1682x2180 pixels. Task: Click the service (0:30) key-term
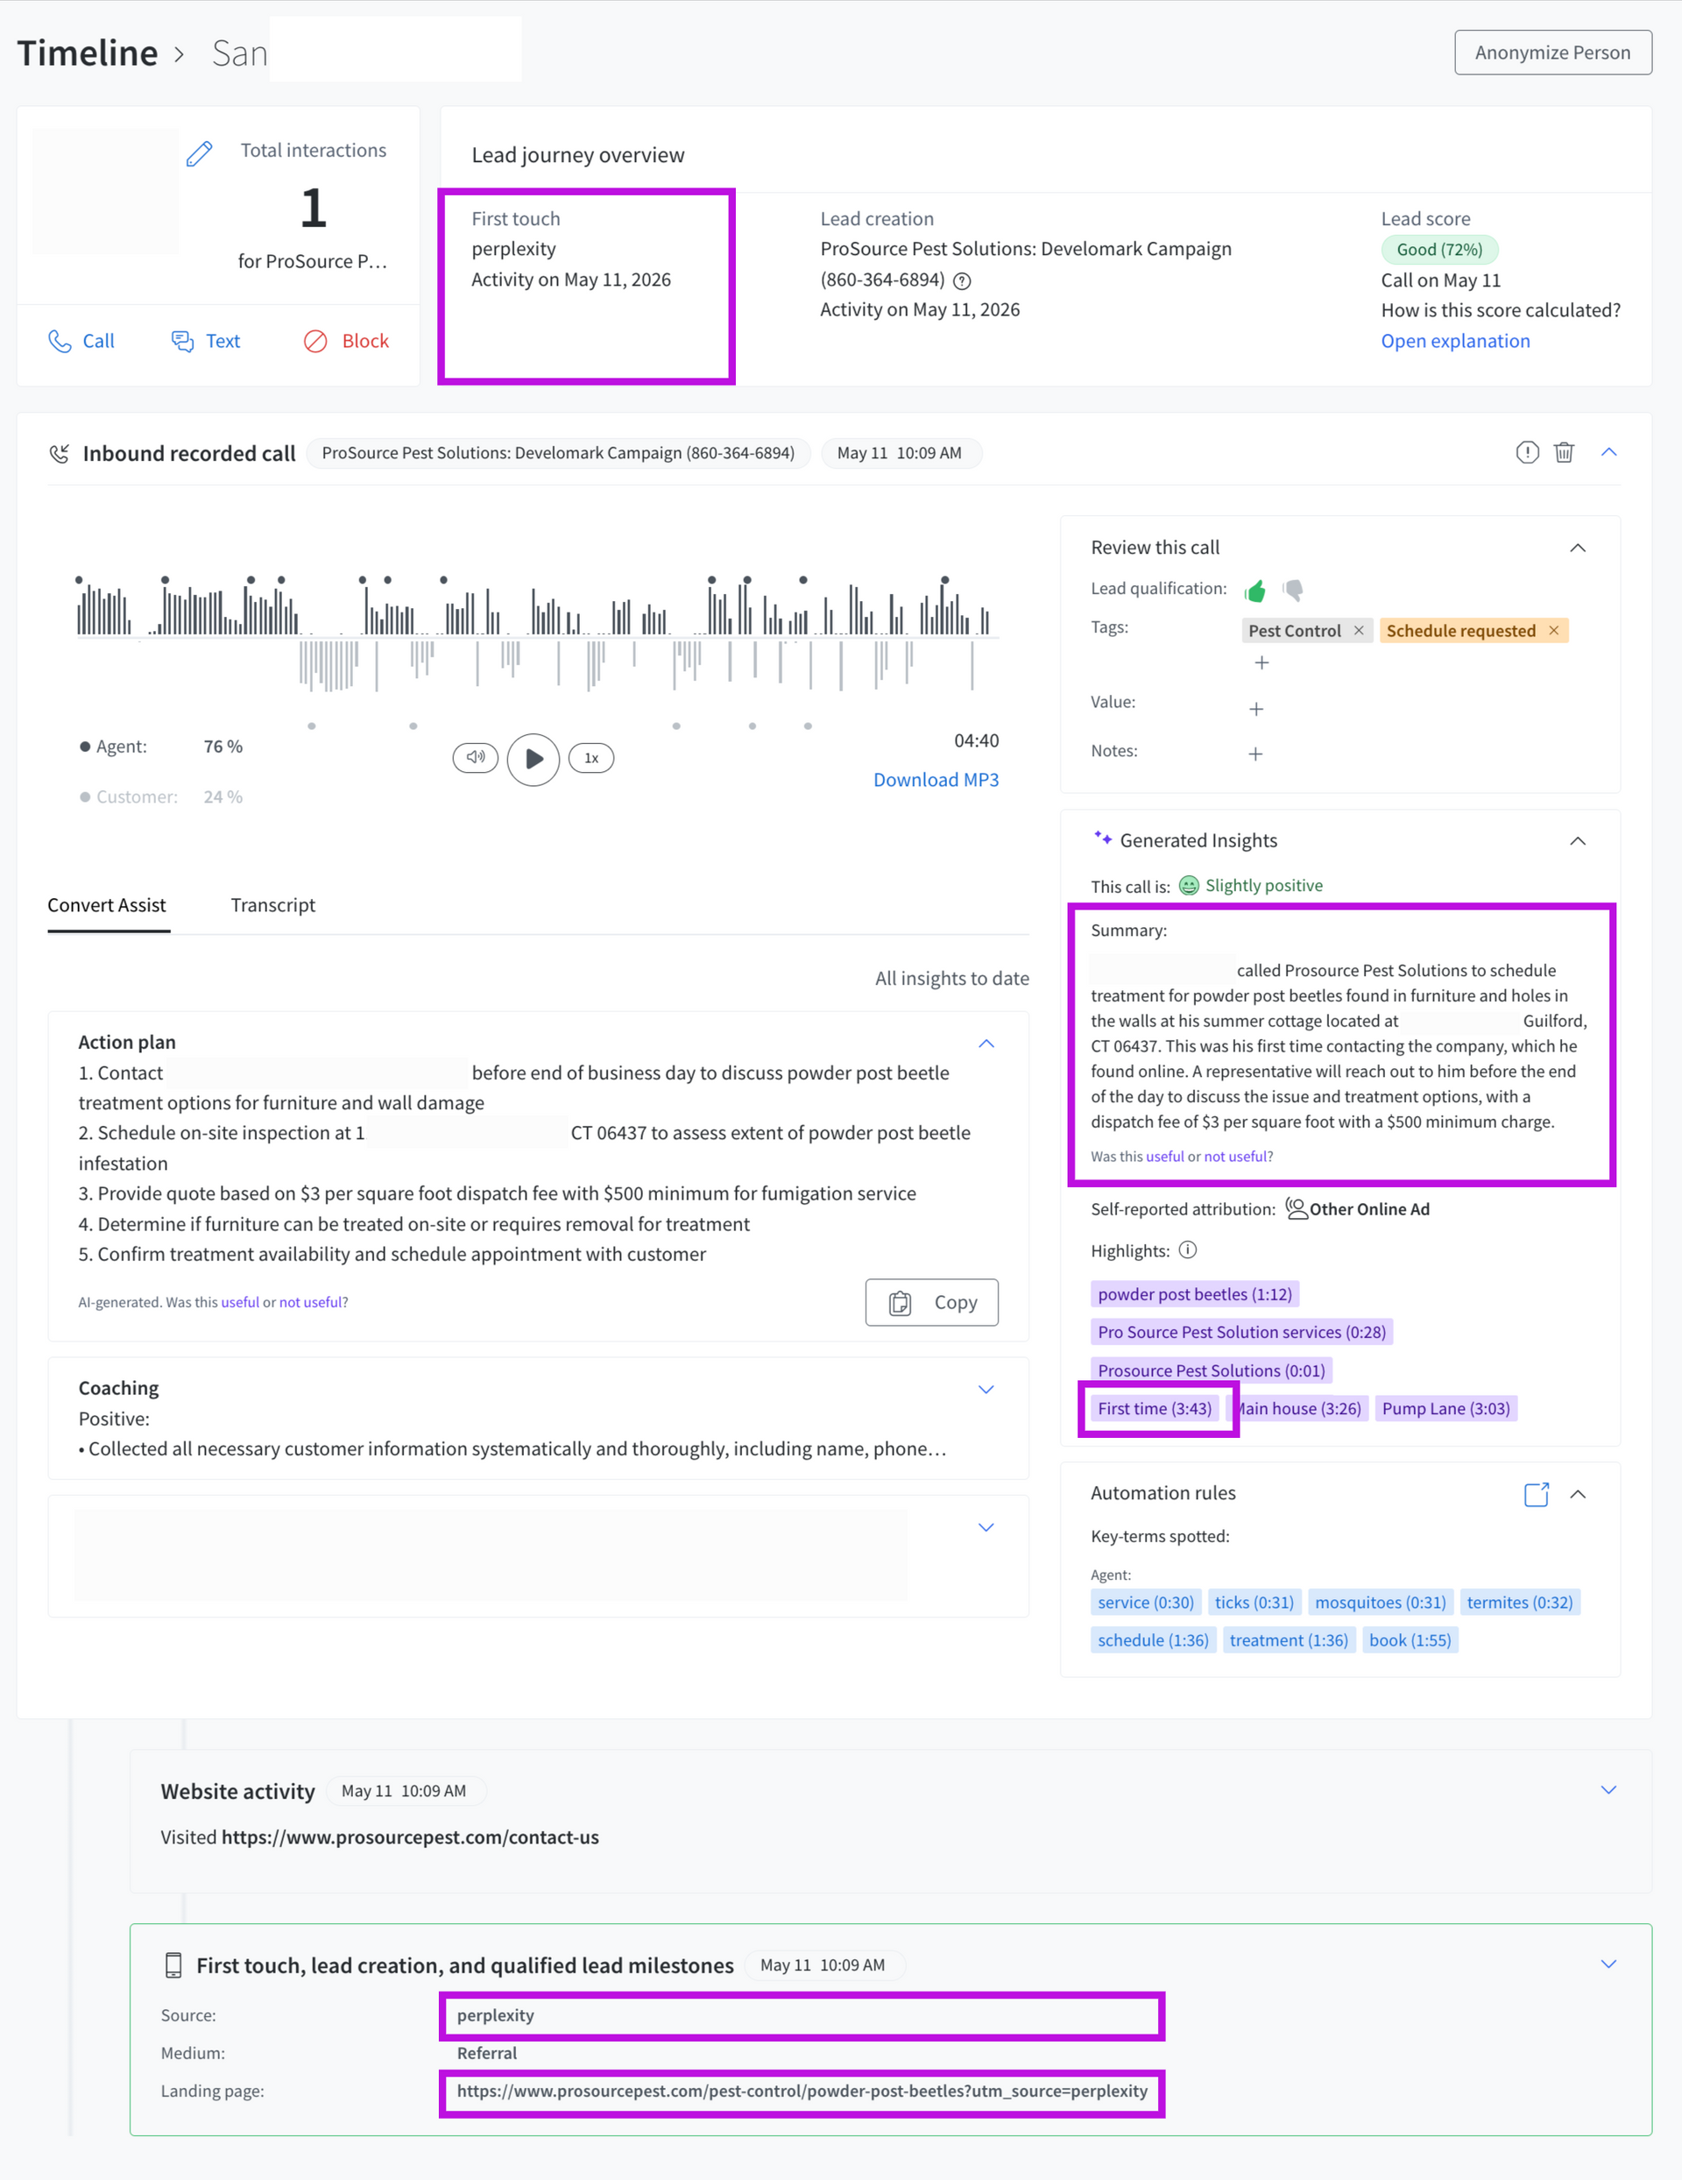(x=1145, y=1602)
